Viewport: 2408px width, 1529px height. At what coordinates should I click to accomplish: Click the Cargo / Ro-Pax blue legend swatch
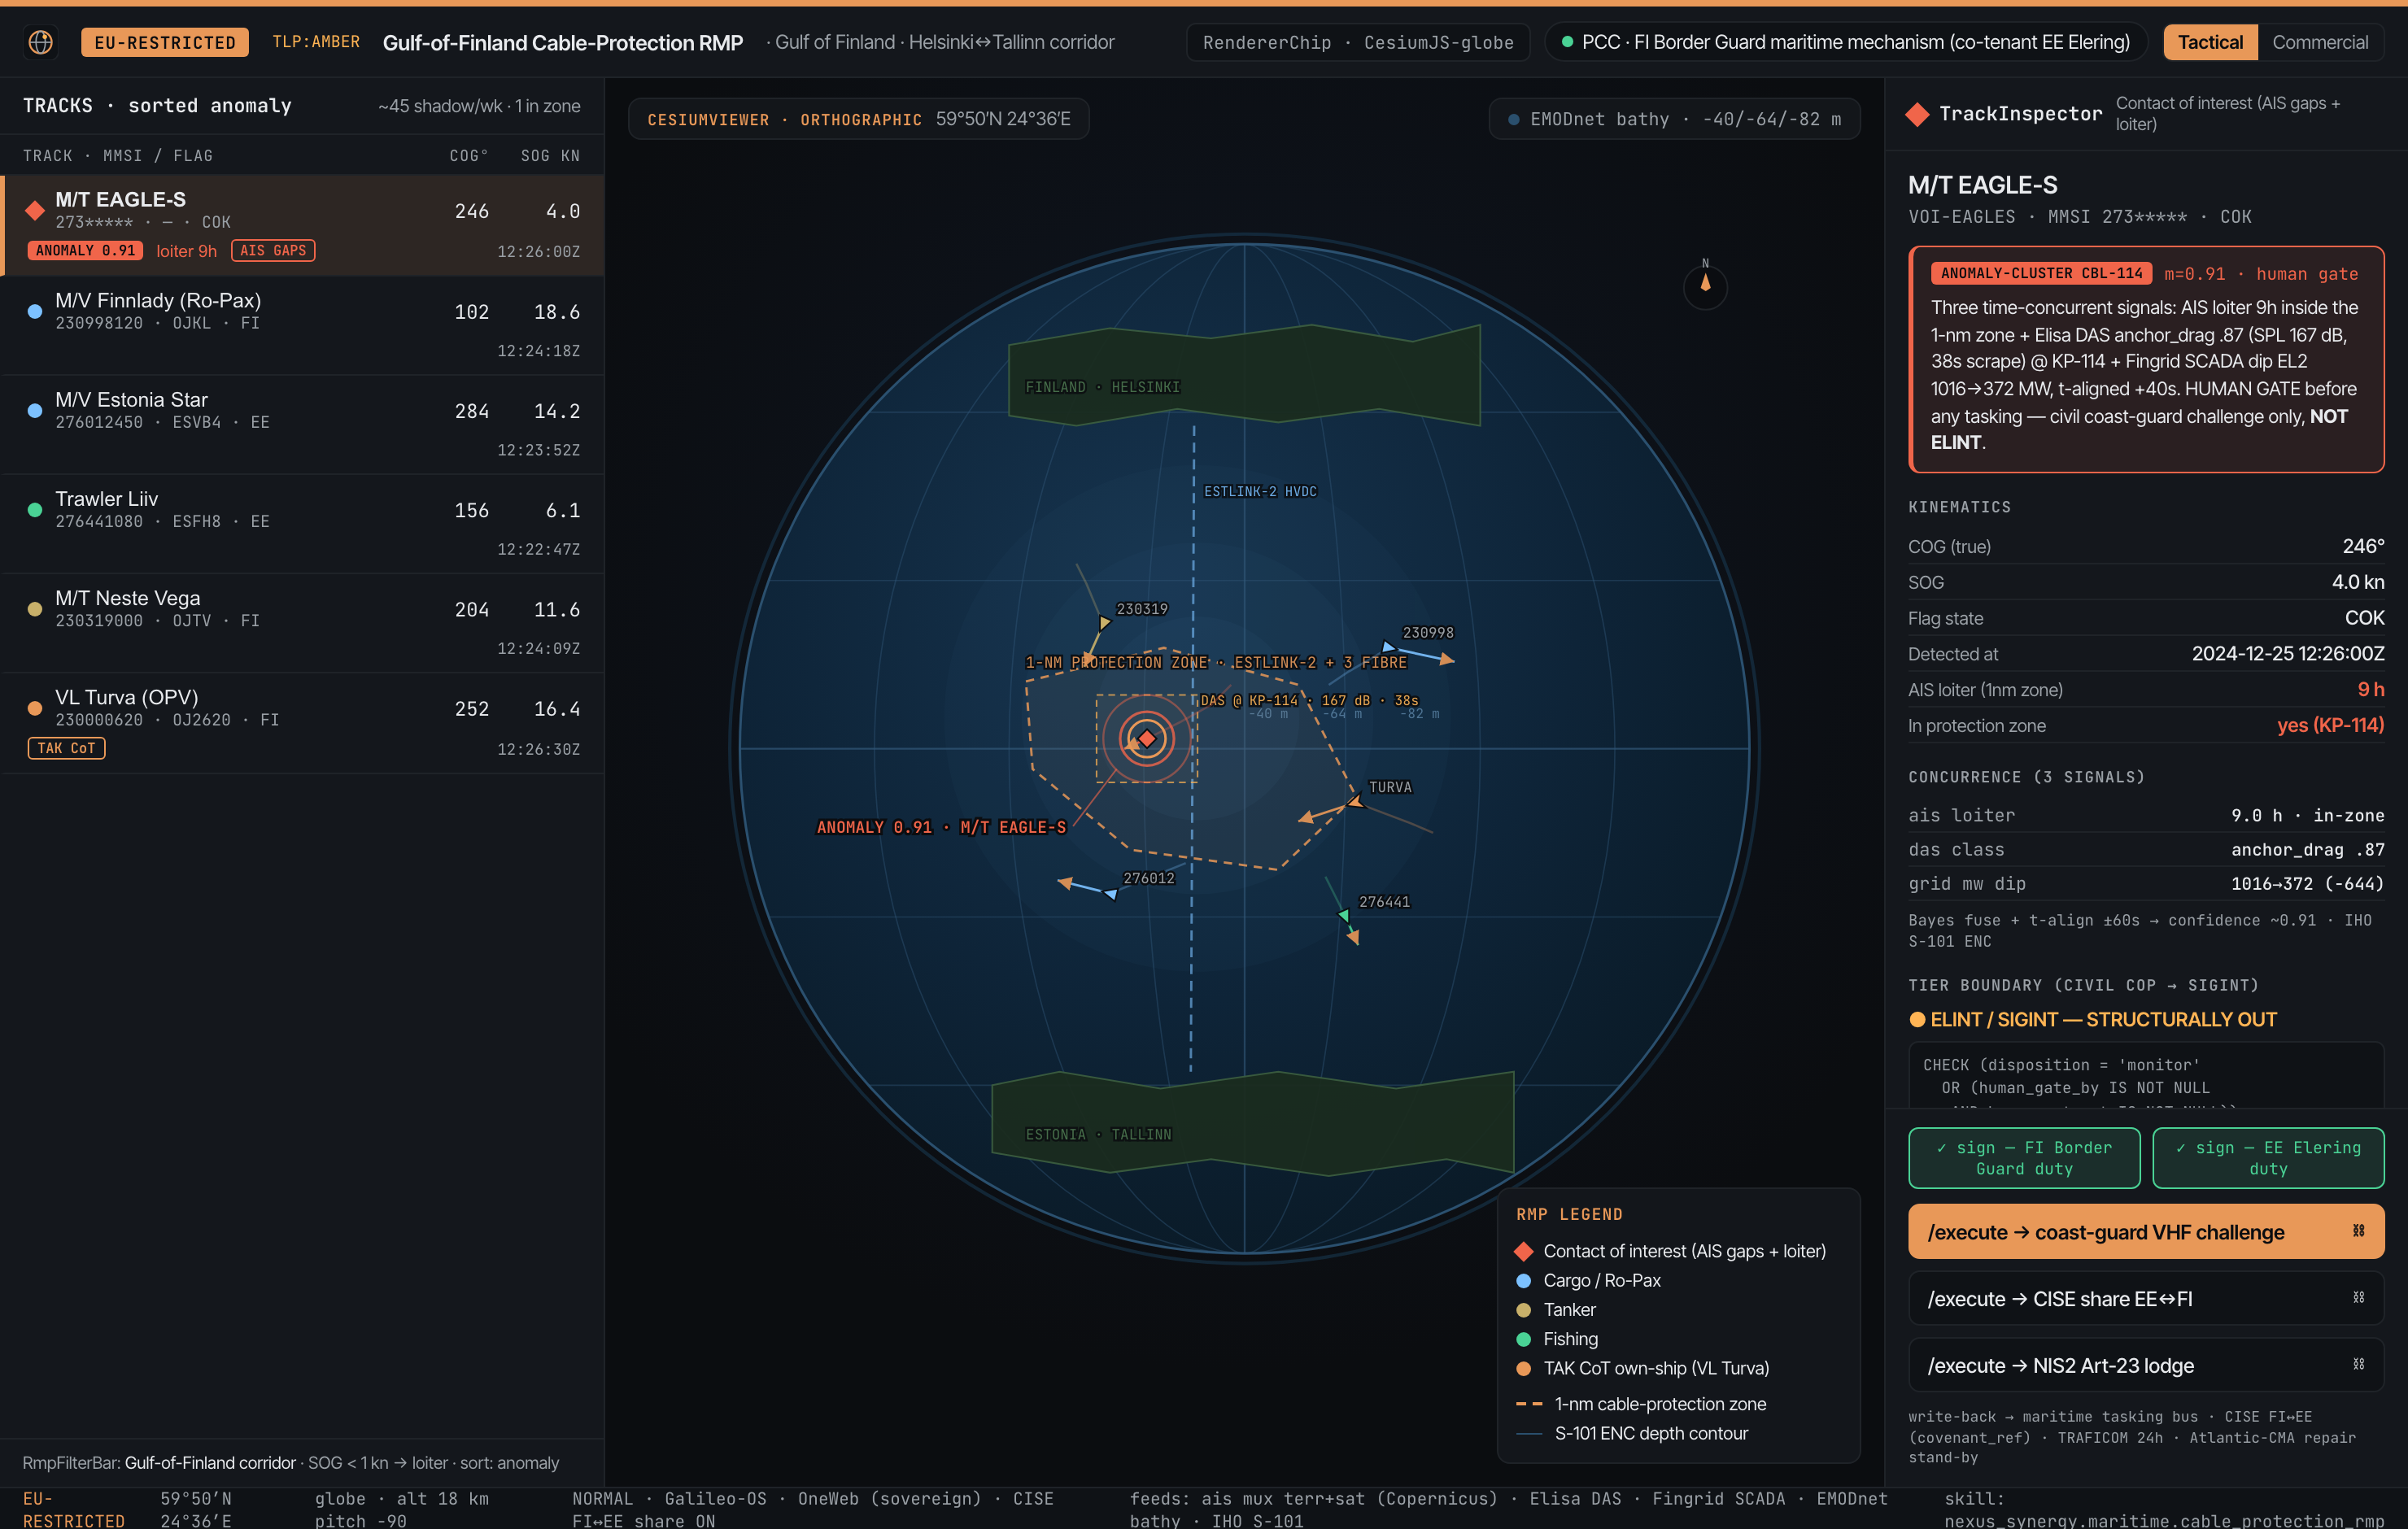click(x=1523, y=1280)
